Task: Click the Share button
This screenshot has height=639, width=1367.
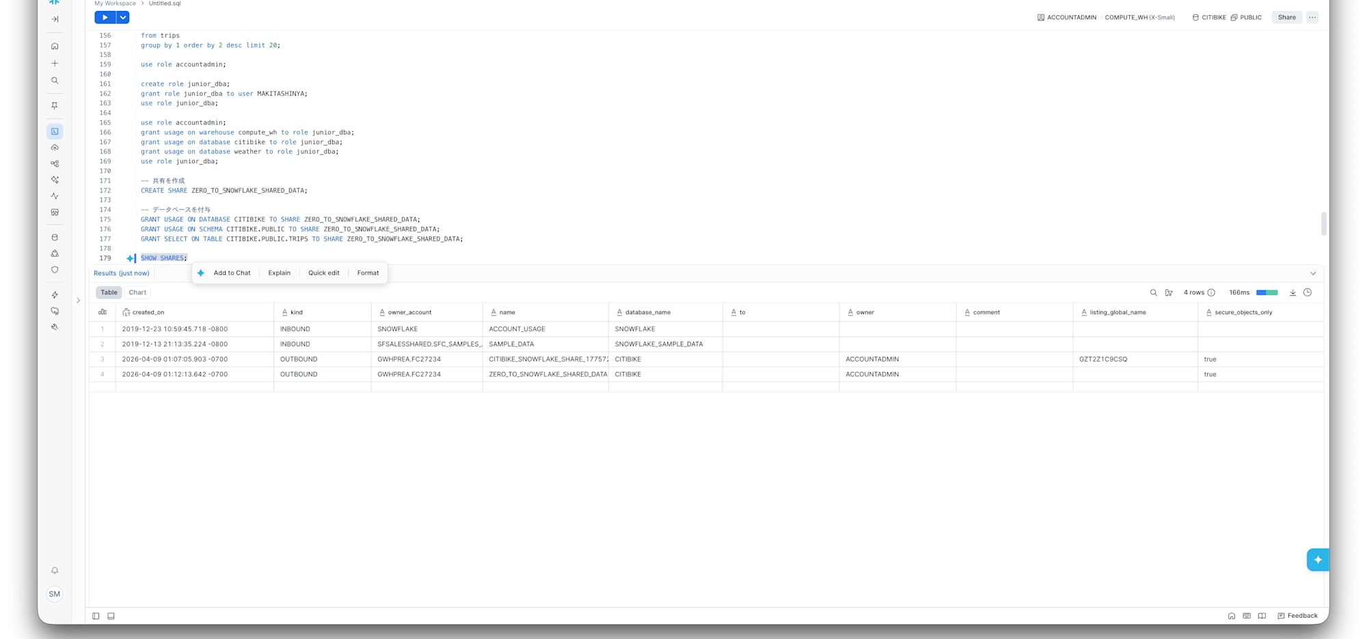Action: 1286,18
